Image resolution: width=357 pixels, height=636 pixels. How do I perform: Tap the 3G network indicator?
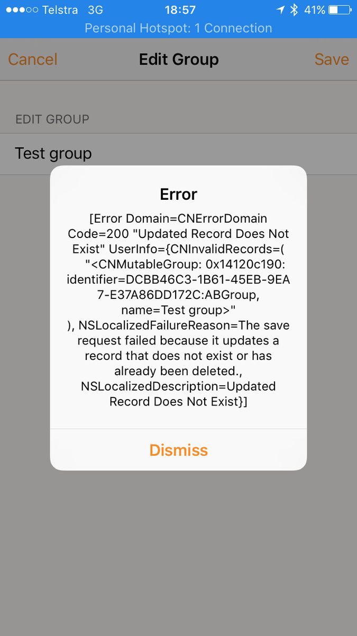(x=95, y=10)
